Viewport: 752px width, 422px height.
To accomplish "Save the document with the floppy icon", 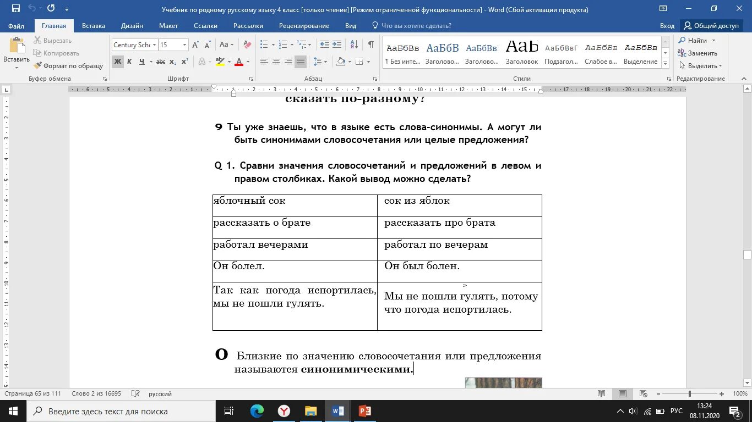I will (16, 9).
